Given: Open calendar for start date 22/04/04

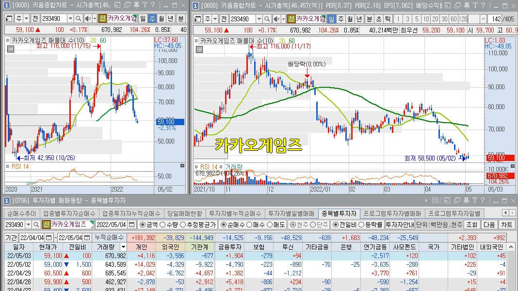Looking at the screenshot, I should click(49, 238).
